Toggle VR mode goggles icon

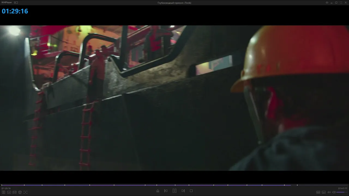(14, 192)
